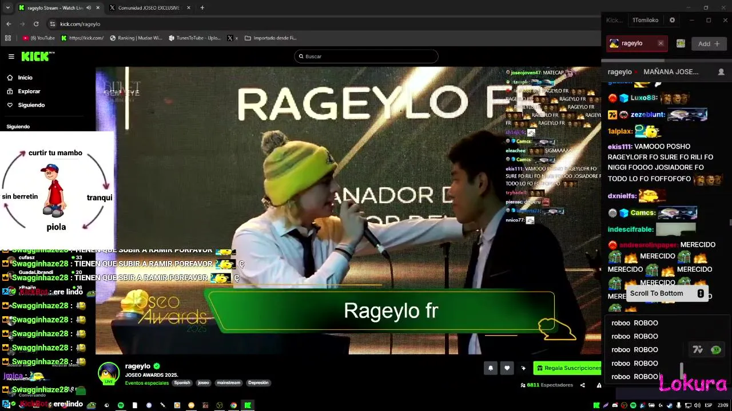Click the browser back arrow
Image resolution: width=732 pixels, height=411 pixels.
9,24
